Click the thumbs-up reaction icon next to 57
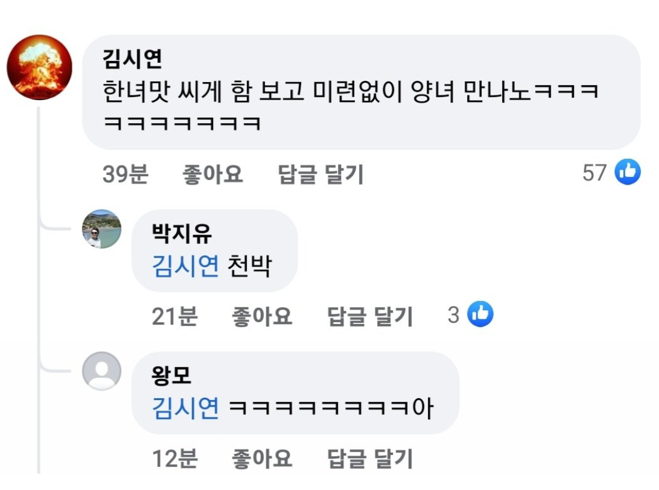Image resolution: width=659 pixels, height=490 pixels. tap(627, 173)
